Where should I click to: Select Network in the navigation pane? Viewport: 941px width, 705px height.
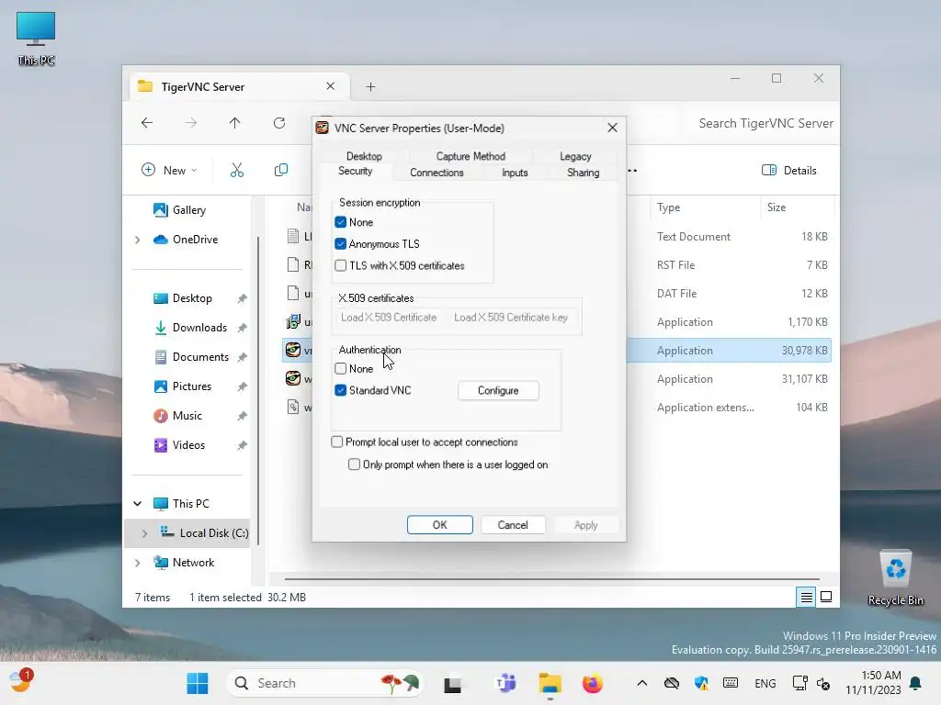(192, 563)
